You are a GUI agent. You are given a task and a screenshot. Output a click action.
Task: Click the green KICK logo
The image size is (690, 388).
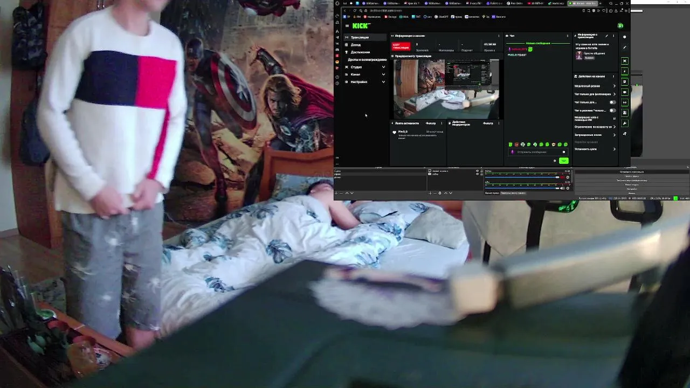click(361, 26)
